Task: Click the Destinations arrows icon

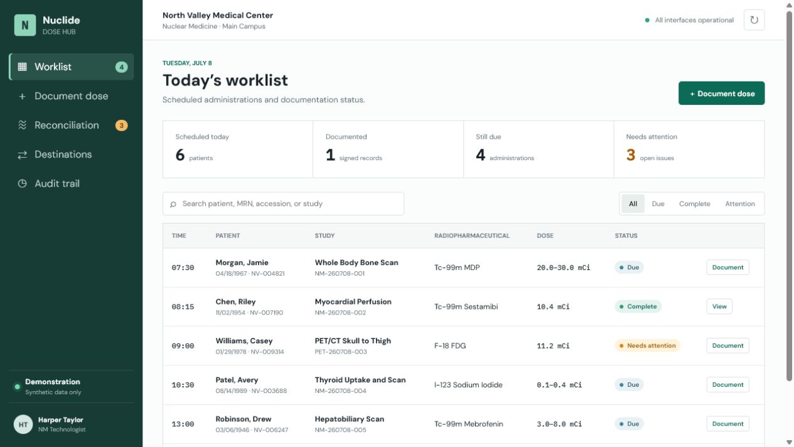Action: tap(22, 154)
